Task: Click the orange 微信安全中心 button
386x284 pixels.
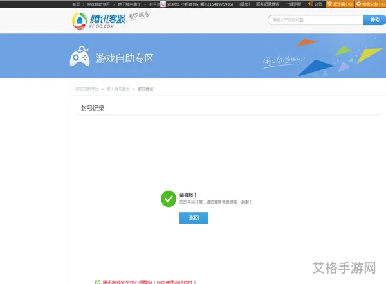Action: pos(371,4)
